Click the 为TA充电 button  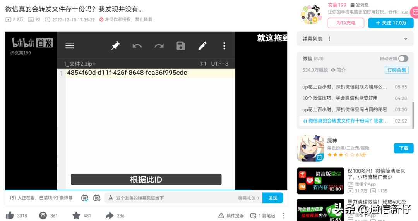click(346, 23)
